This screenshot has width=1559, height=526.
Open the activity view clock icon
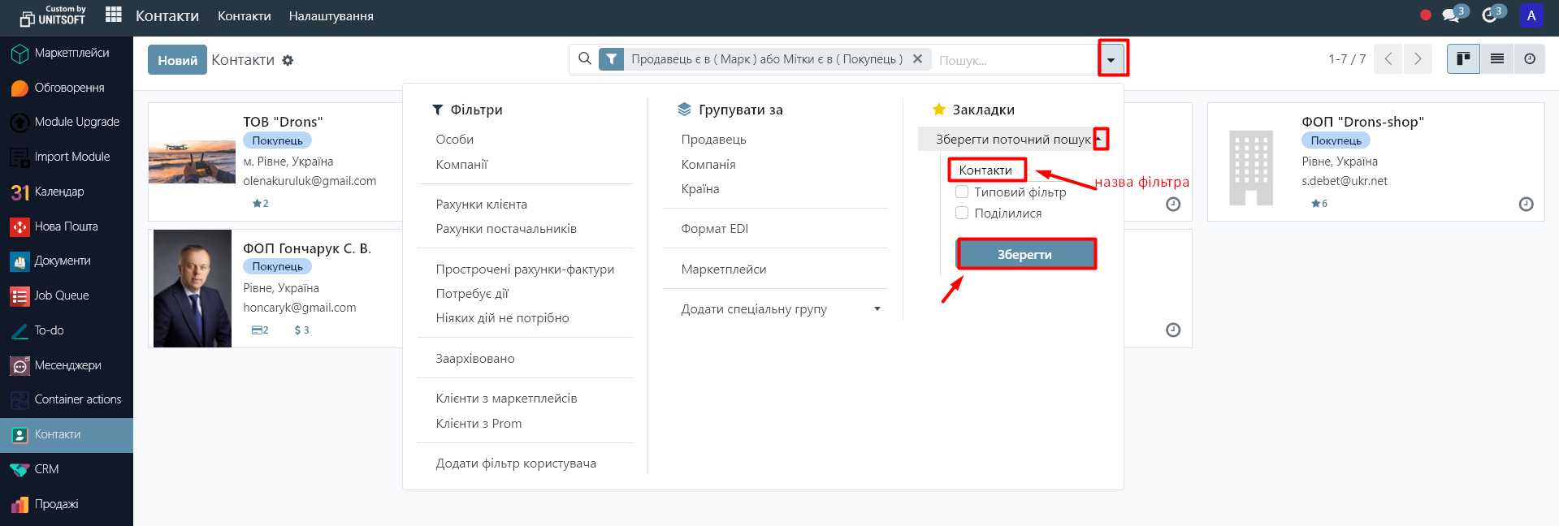1530,59
